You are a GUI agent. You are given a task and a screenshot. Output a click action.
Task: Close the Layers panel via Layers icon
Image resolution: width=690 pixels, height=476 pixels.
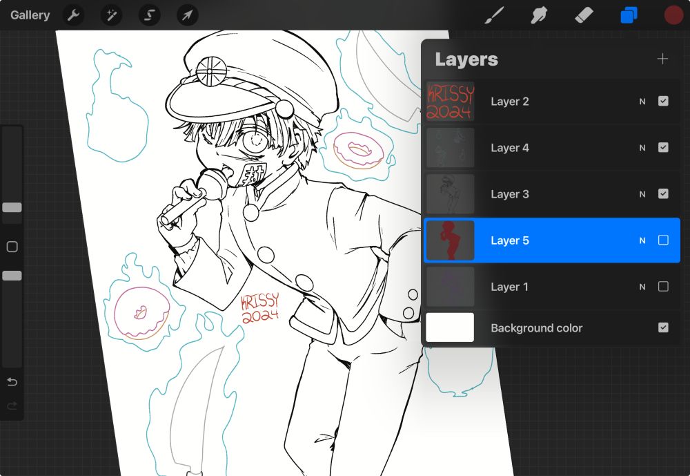click(629, 15)
